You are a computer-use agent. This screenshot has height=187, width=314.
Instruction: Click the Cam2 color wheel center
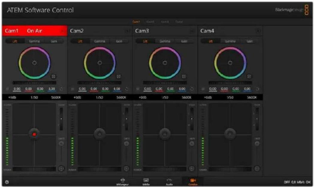(x=100, y=63)
